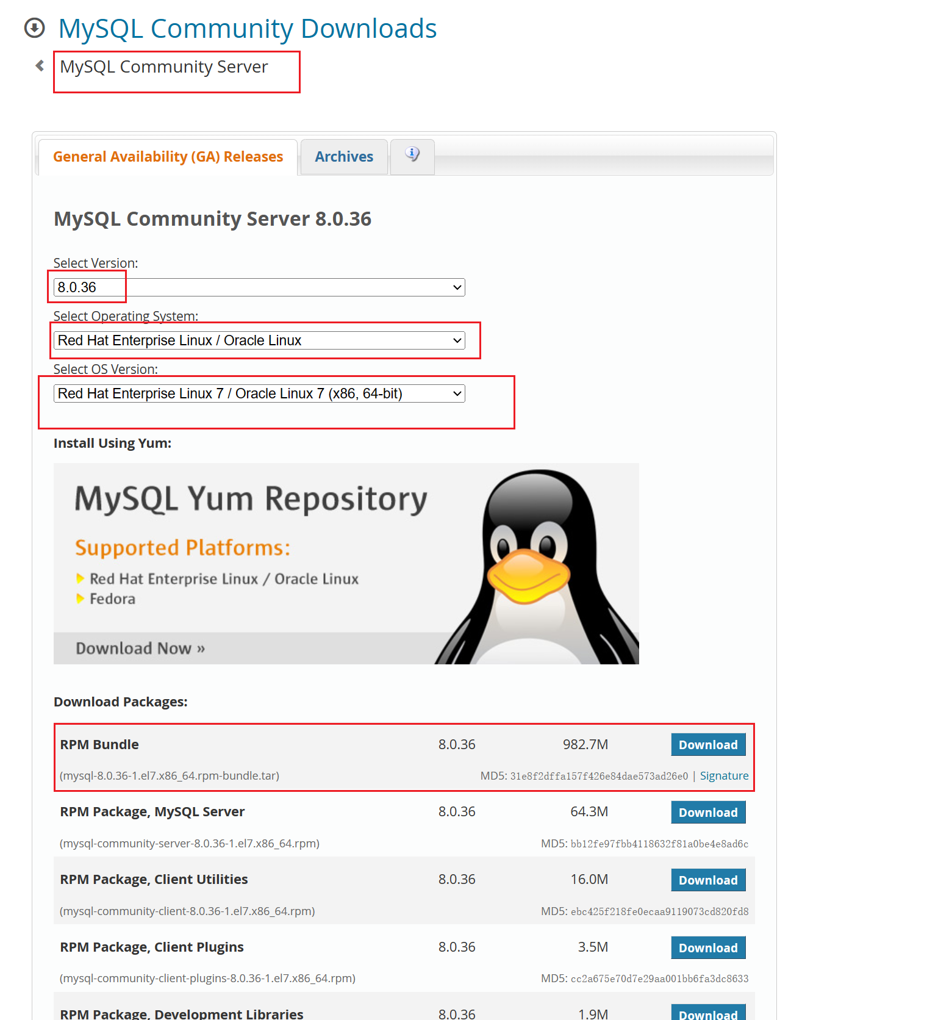Download RPM Package, Client Plugins
This screenshot has width=927, height=1020.
(708, 948)
